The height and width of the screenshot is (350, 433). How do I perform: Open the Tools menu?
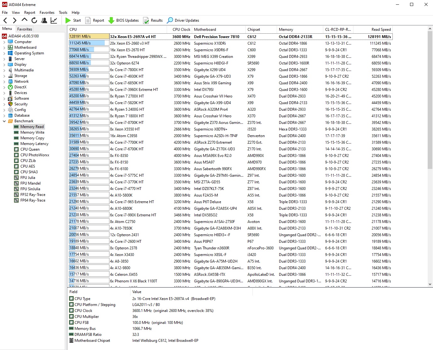[63, 13]
